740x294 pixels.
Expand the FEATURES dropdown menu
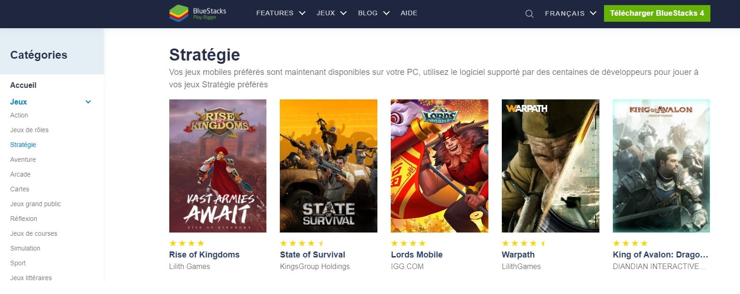[281, 13]
